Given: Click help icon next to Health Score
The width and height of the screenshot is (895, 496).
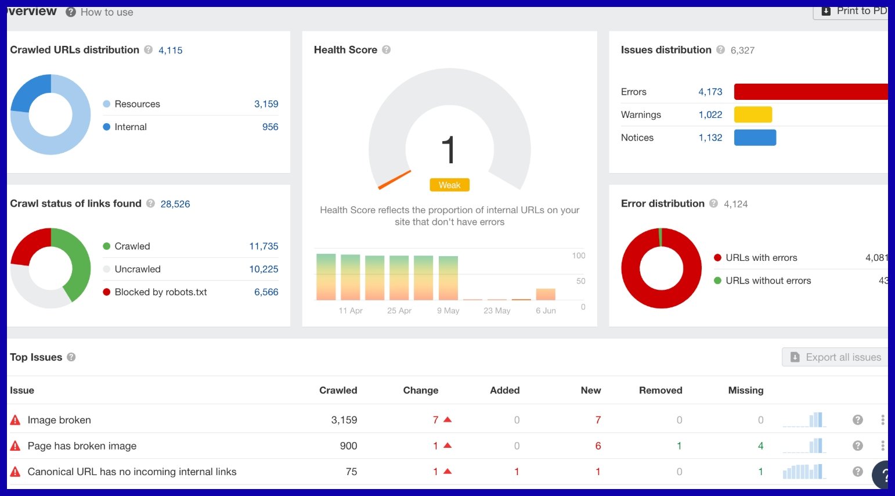Looking at the screenshot, I should [x=387, y=50].
